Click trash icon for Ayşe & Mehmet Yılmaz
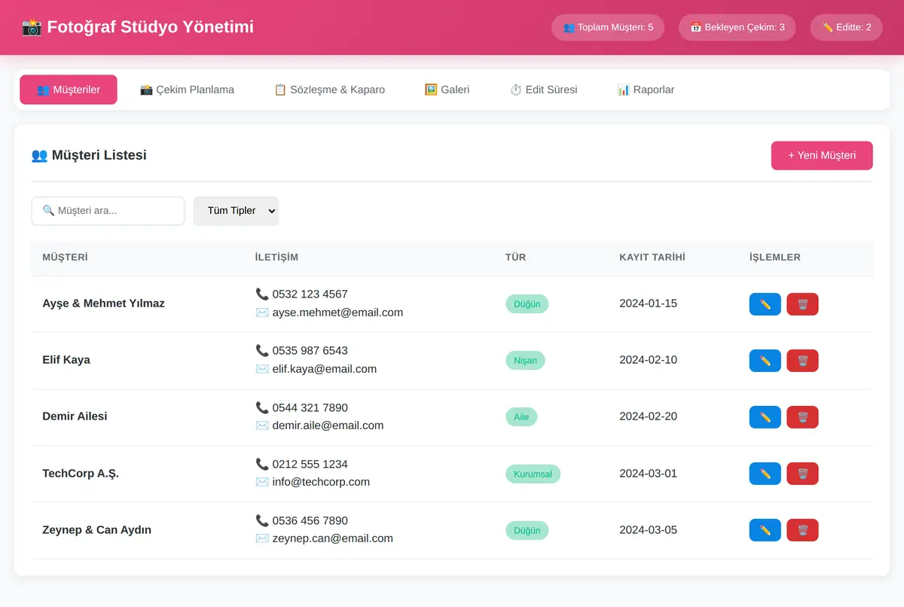Screen dimensions: 904x607 pos(802,304)
